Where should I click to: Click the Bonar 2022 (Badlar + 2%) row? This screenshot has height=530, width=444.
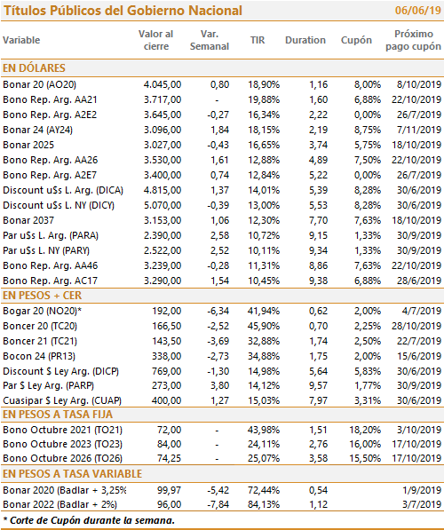(x=222, y=504)
